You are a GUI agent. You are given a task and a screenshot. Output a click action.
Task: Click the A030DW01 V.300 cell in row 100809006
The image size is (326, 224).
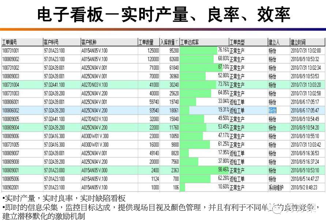95,136
